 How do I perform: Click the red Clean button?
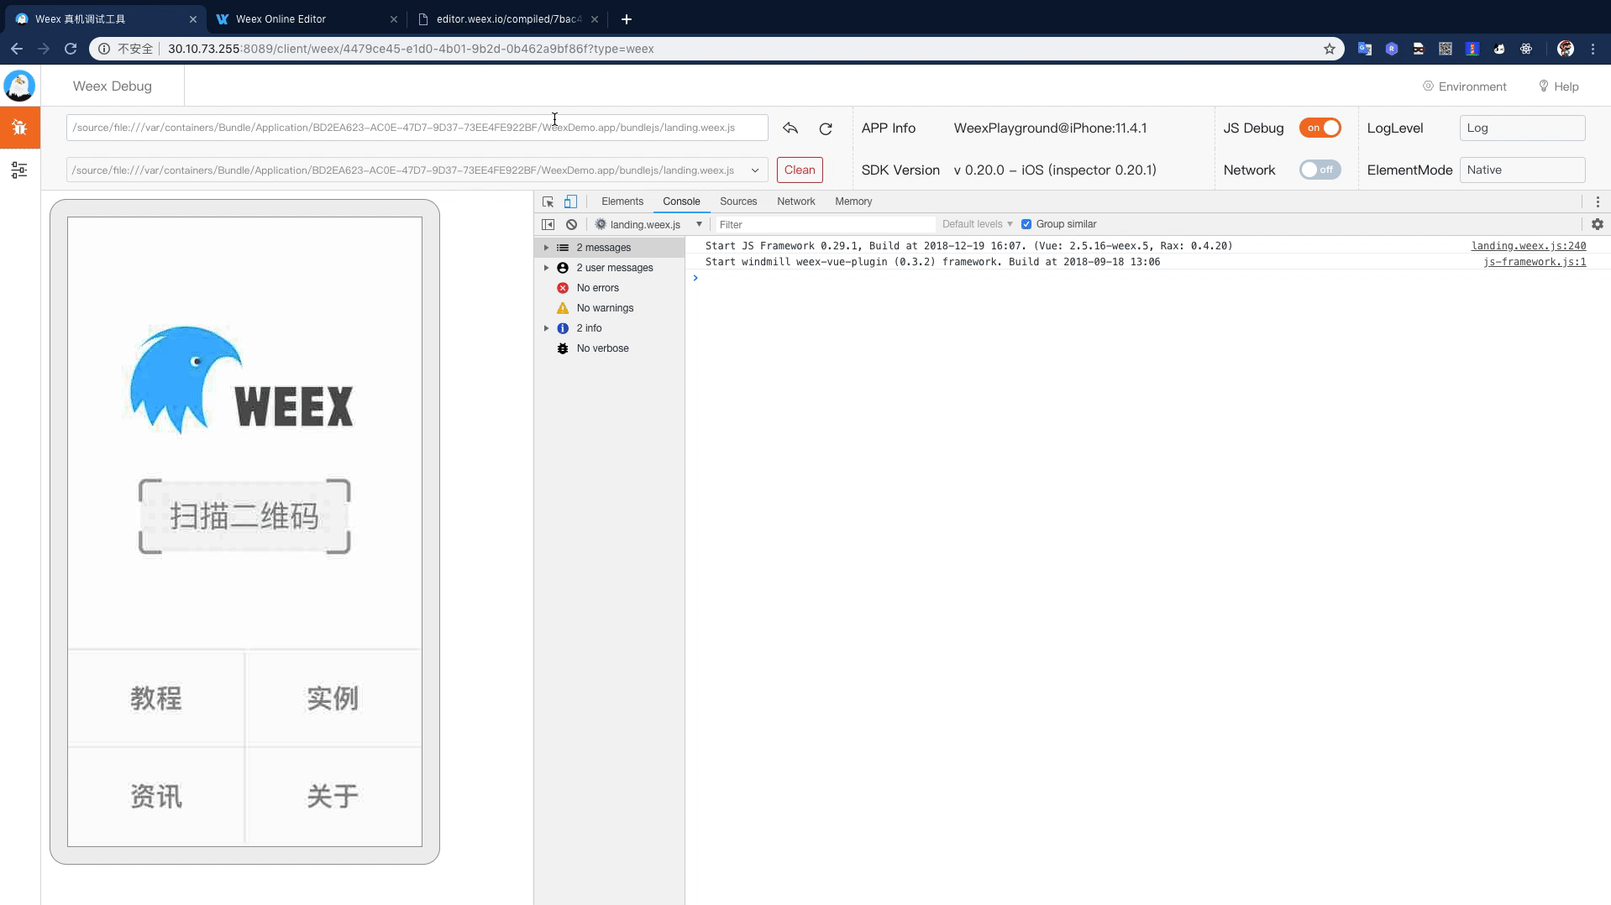(x=800, y=170)
